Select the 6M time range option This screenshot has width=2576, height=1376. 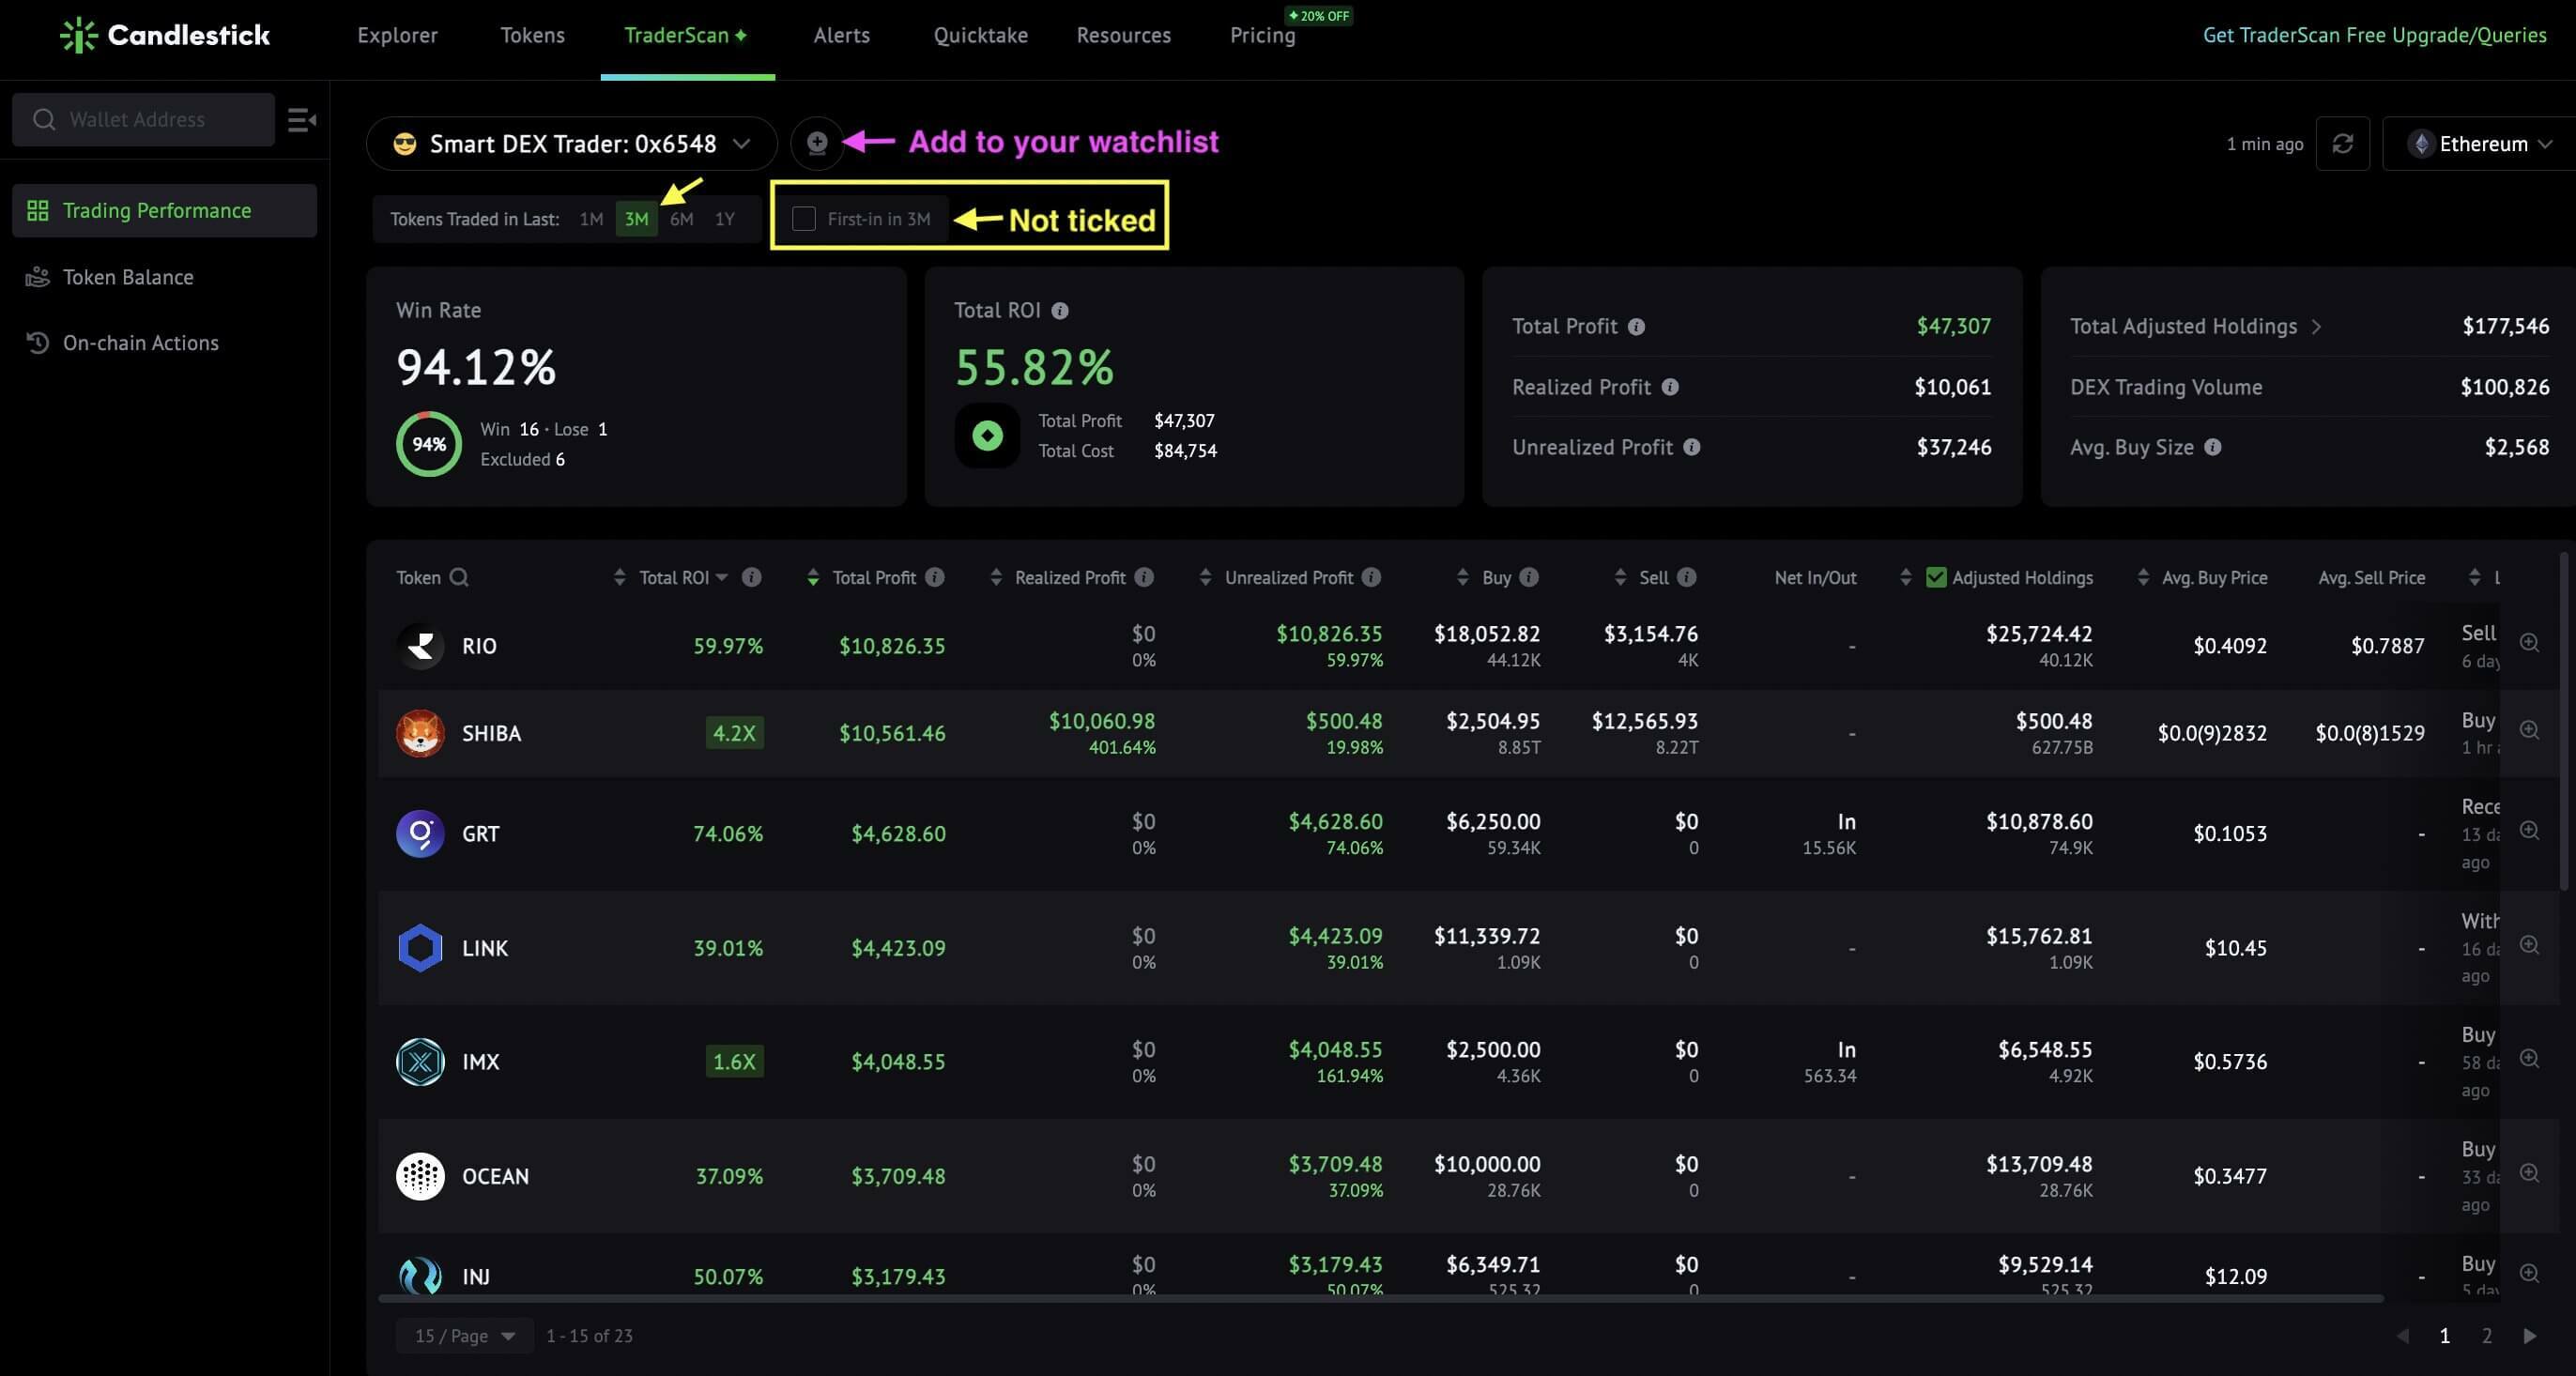[681, 219]
